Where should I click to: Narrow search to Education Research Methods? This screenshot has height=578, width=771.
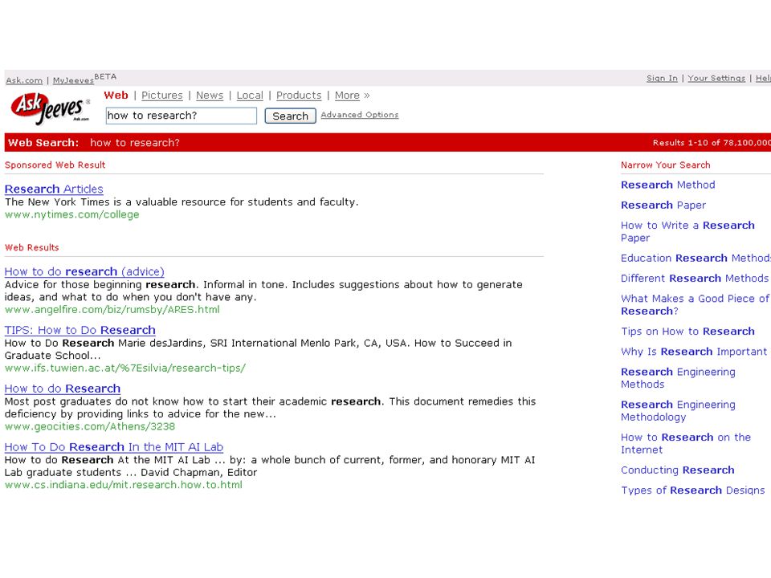click(x=696, y=258)
